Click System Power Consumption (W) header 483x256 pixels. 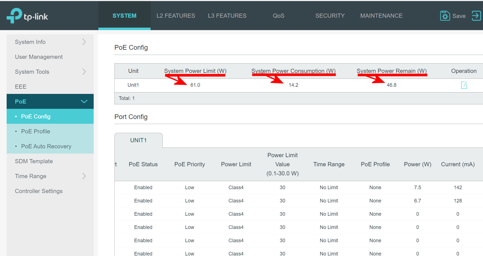click(x=293, y=71)
